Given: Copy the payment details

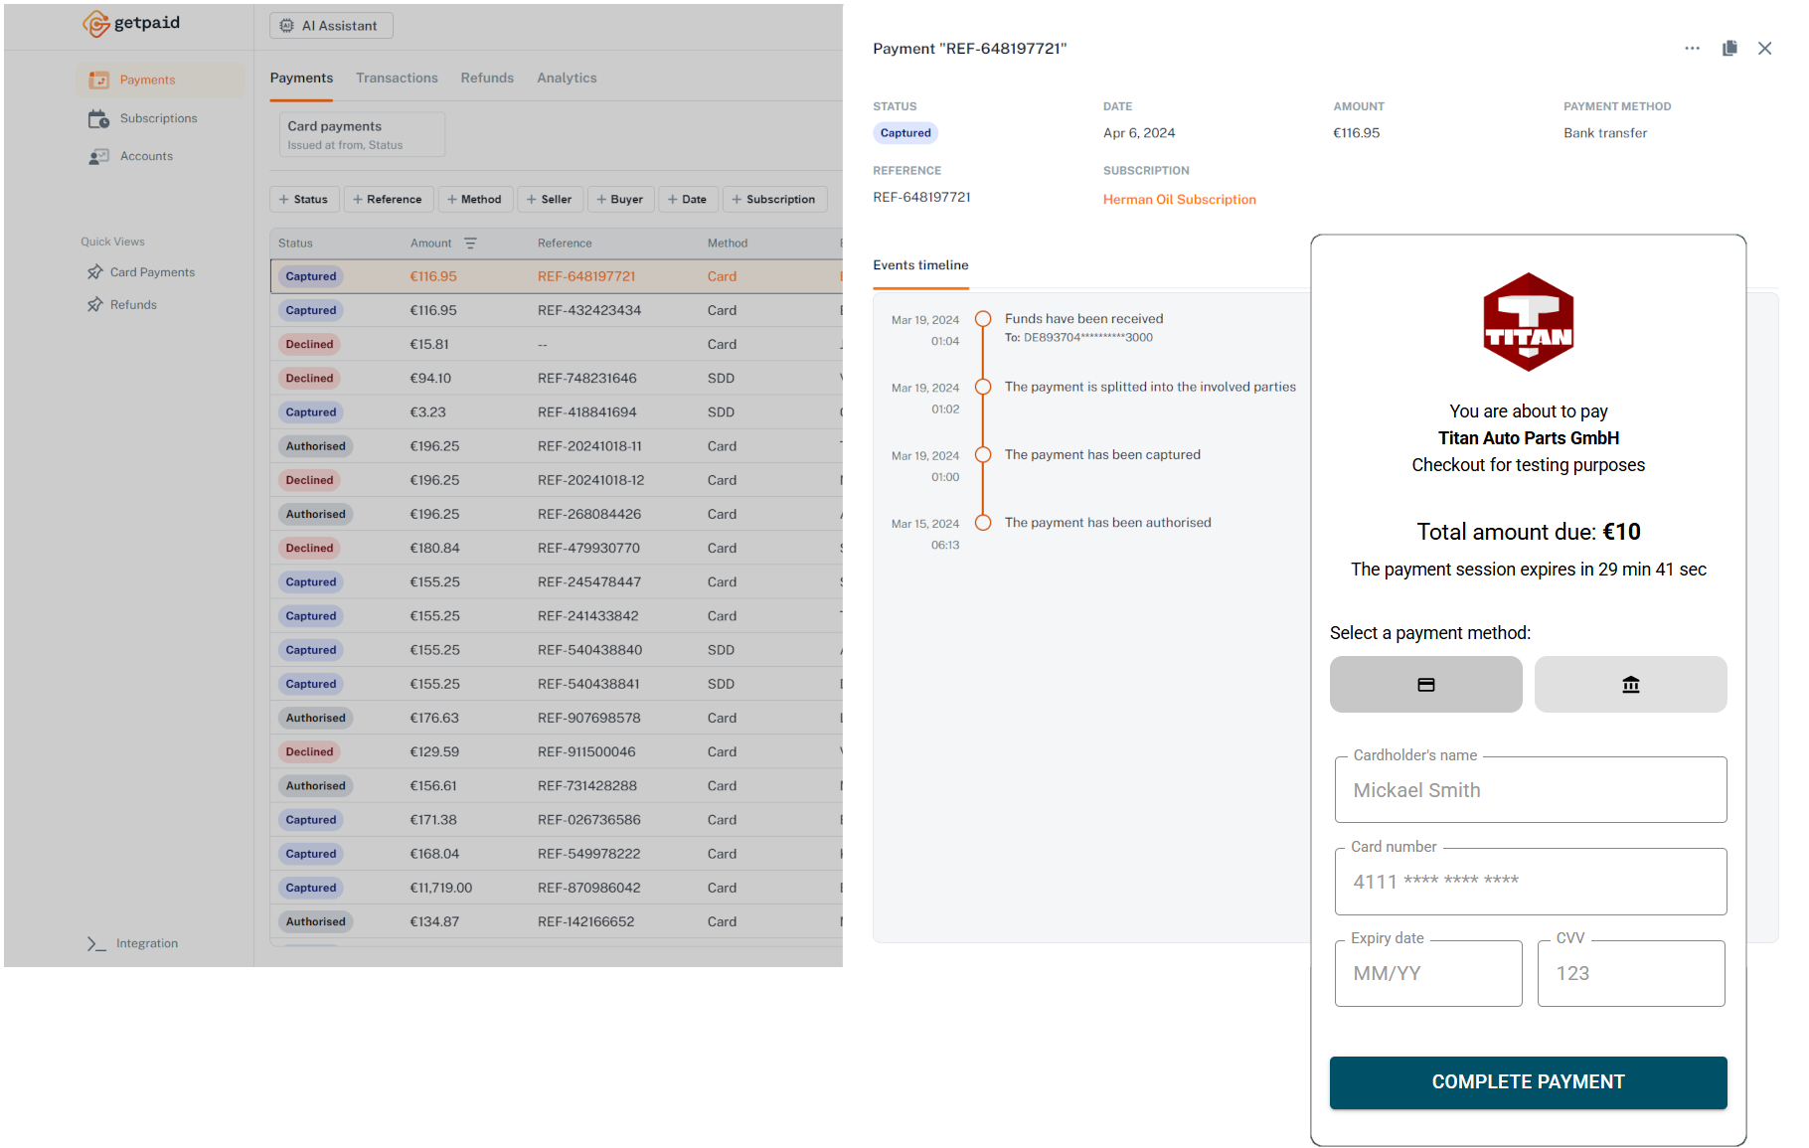Looking at the screenshot, I should [1729, 48].
